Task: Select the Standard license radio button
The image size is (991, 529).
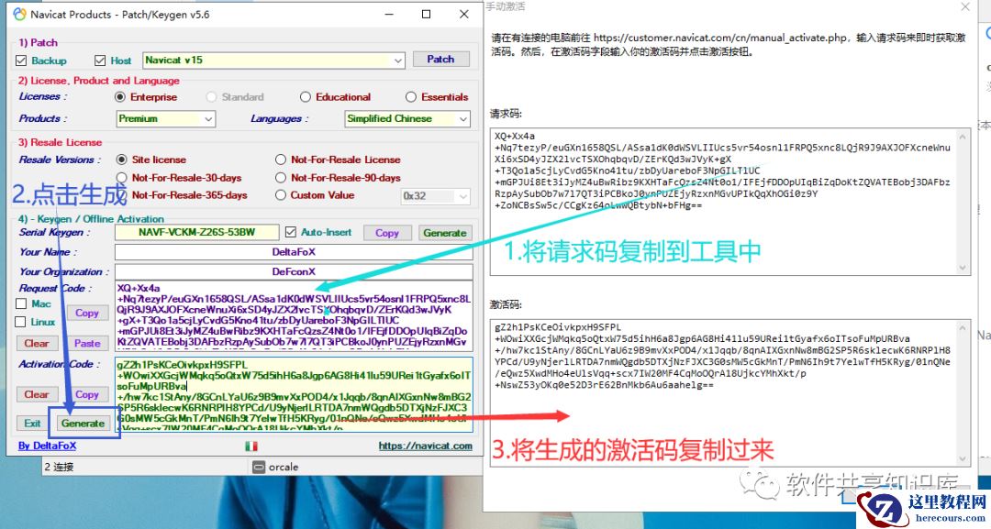Action: click(212, 97)
